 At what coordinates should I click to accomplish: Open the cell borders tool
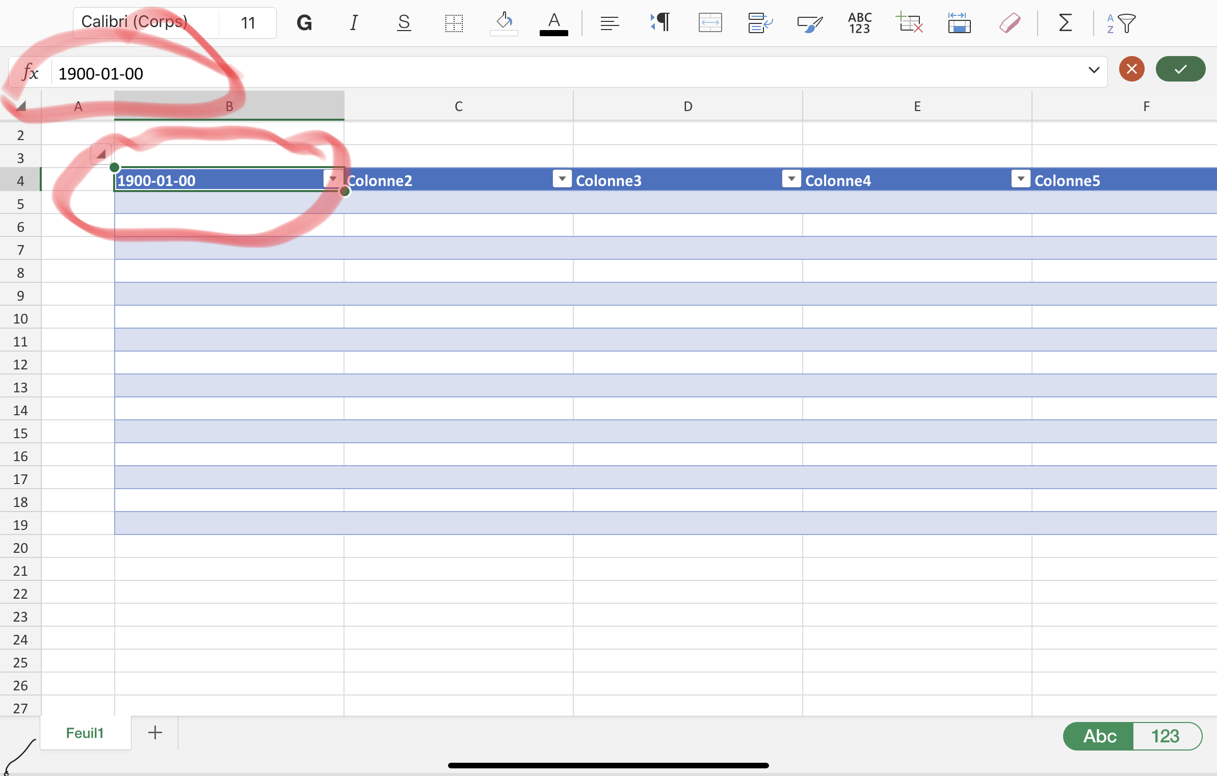454,23
